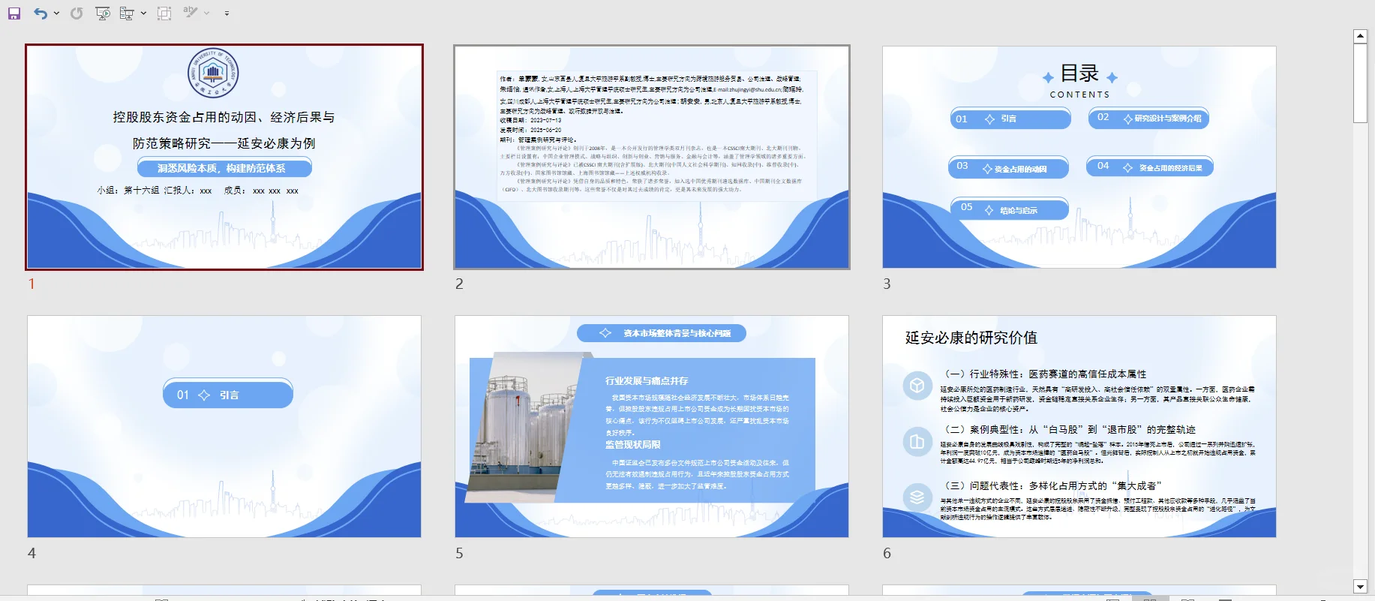Viewport: 1375px width, 601px height.
Task: Click the slide layout presentation icon
Action: click(x=127, y=13)
